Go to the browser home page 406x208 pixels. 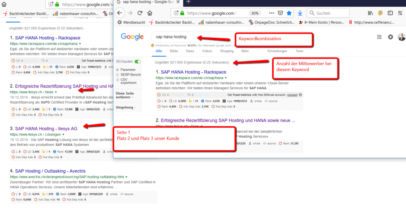point(150,13)
